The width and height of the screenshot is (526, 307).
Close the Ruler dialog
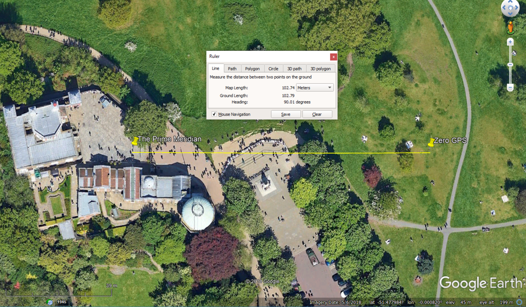[x=334, y=56]
